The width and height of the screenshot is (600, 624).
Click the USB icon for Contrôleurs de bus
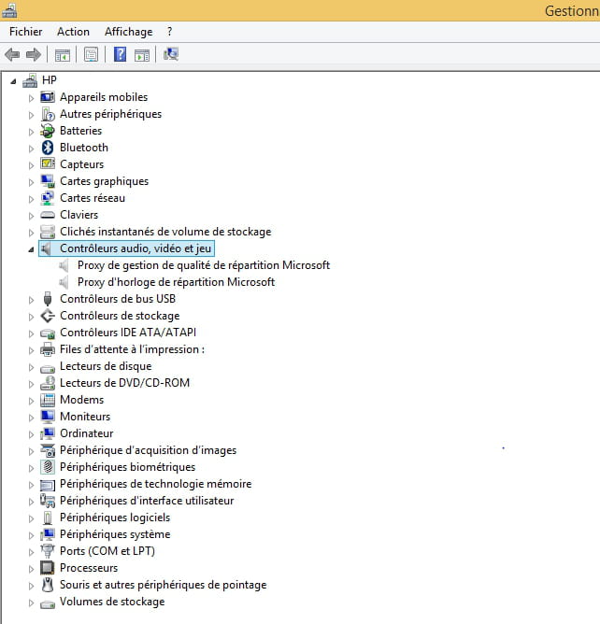point(48,299)
